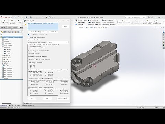The height and width of the screenshot is (124, 165).
Task: Open the Appearances icon in the task pane
Action: (164, 45)
